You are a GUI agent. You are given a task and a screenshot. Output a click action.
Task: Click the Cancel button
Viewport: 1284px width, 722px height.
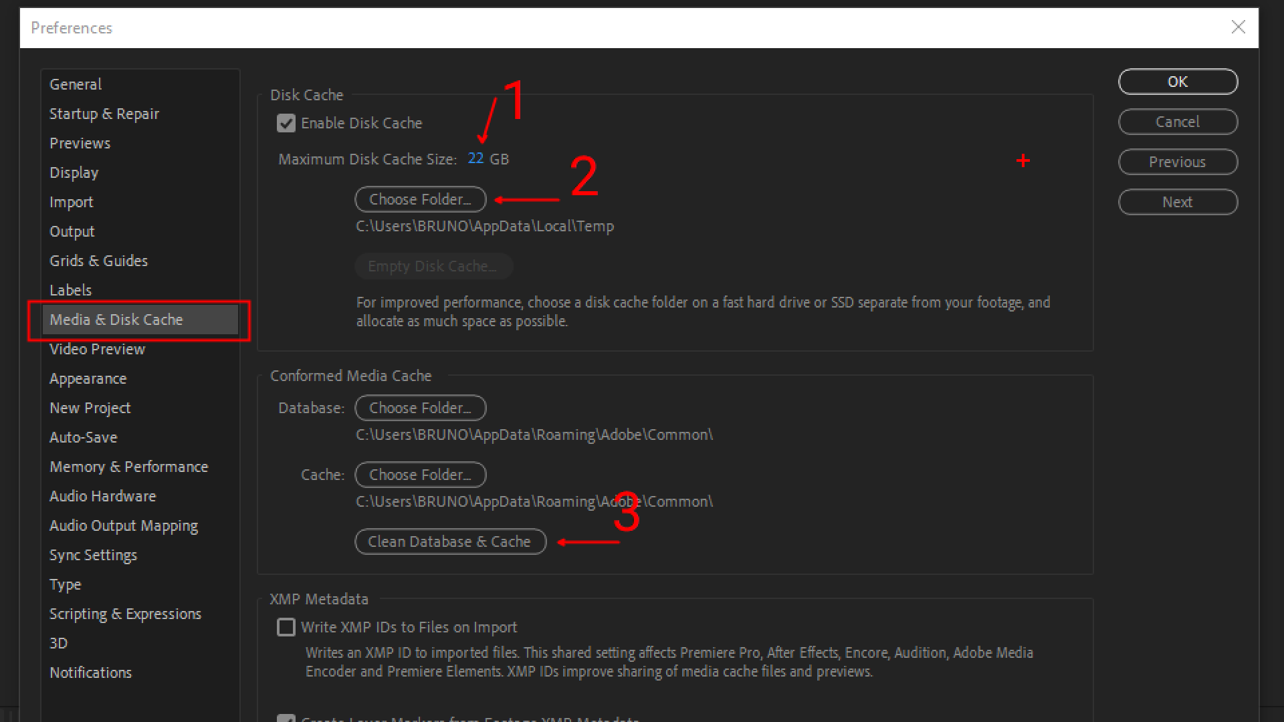pyautogui.click(x=1177, y=122)
